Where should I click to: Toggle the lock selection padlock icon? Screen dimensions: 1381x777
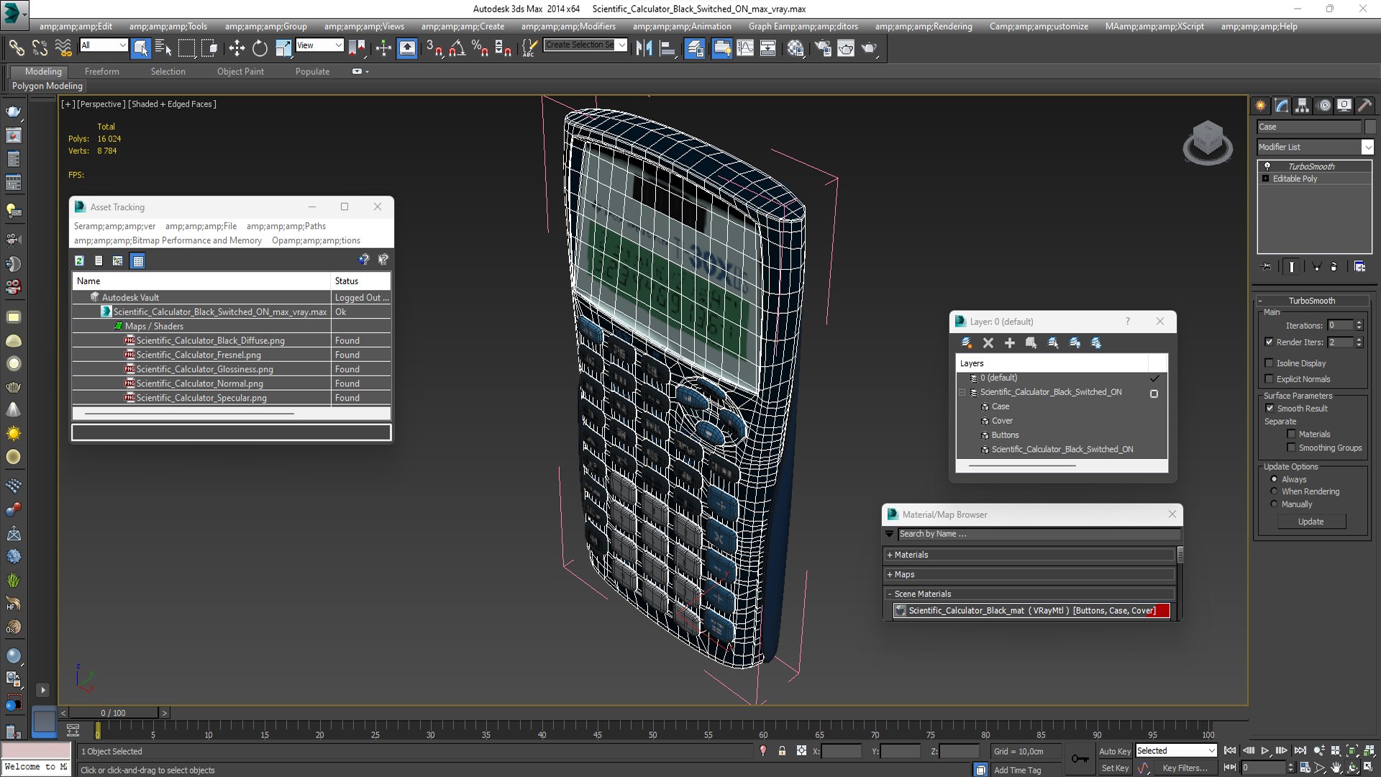tap(782, 751)
